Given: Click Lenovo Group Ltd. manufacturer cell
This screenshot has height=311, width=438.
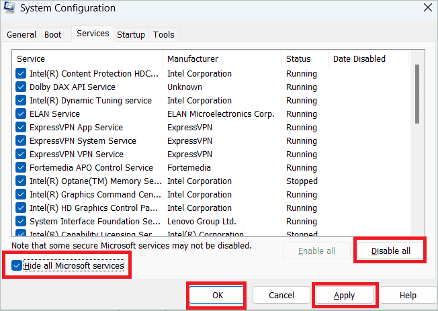Looking at the screenshot, I should 202,221.
